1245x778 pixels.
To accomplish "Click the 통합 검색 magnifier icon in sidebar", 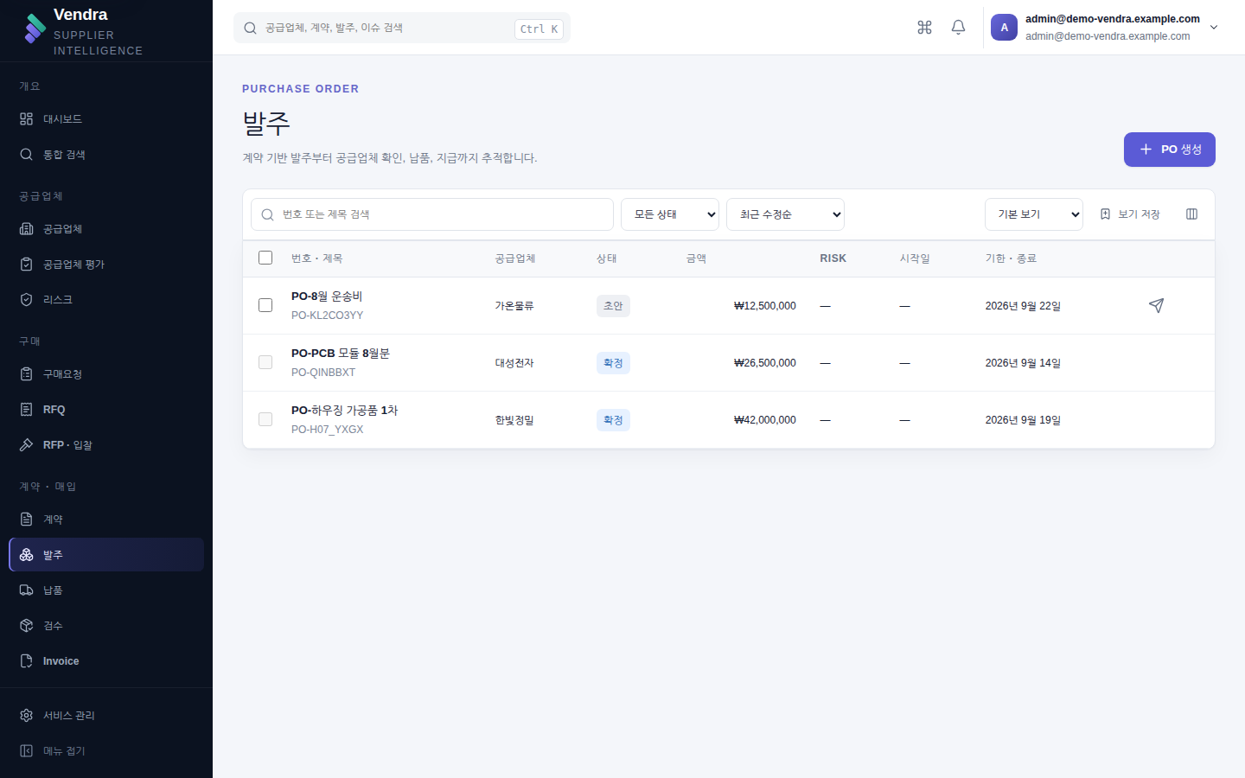I will point(26,154).
